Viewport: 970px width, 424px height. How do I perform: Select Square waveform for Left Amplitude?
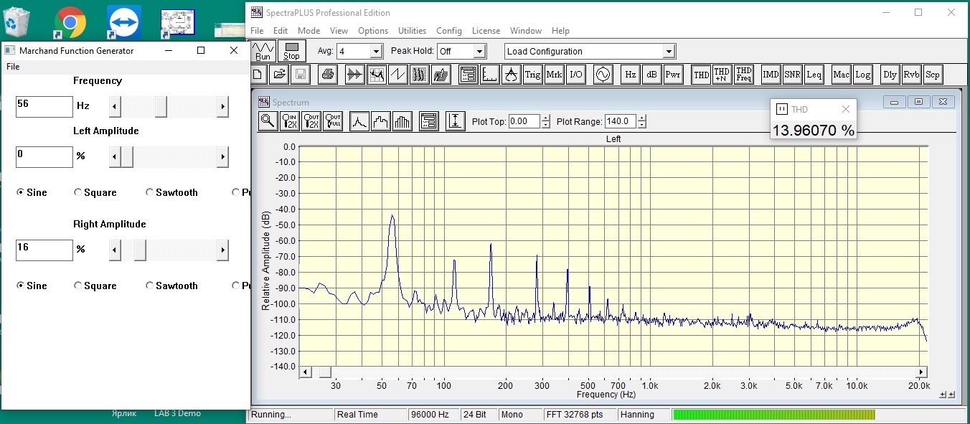pos(95,192)
